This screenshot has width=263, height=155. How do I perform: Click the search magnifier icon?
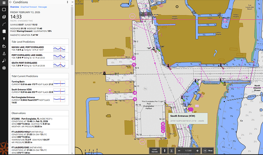(x=4, y=60)
